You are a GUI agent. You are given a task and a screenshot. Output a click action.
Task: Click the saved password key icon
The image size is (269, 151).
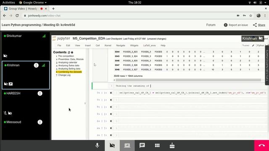coord(244,16)
